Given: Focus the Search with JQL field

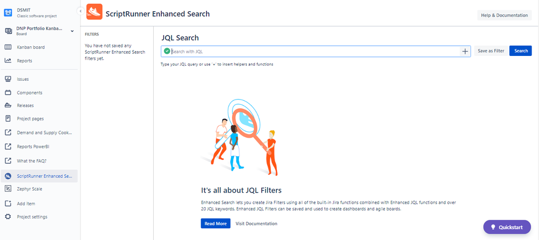Looking at the screenshot, I should point(316,52).
